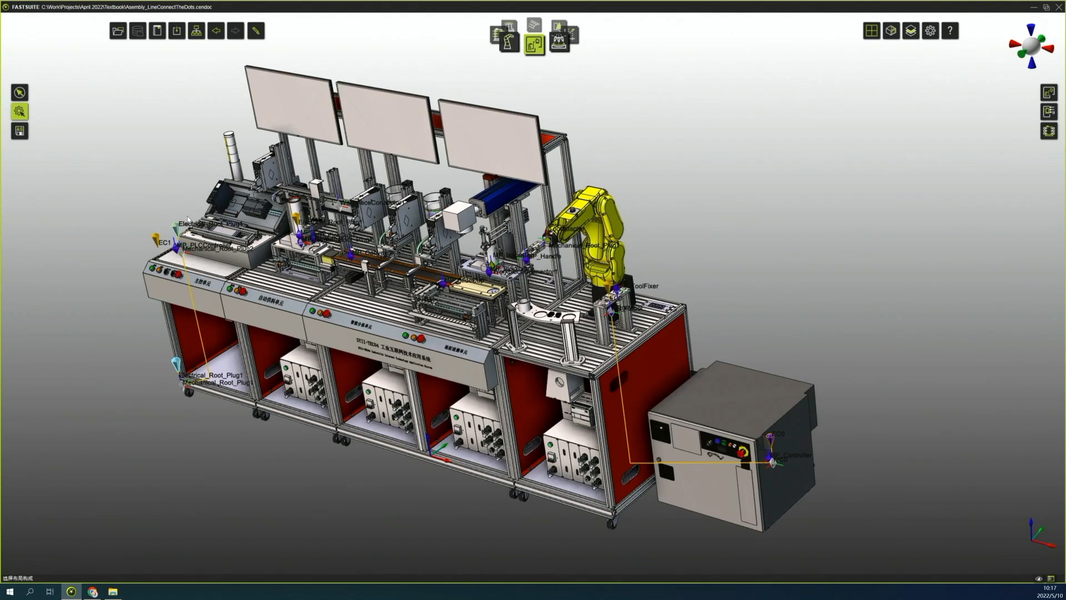Click the 3D box view icon
Image resolution: width=1066 pixels, height=600 pixels.
point(891,31)
